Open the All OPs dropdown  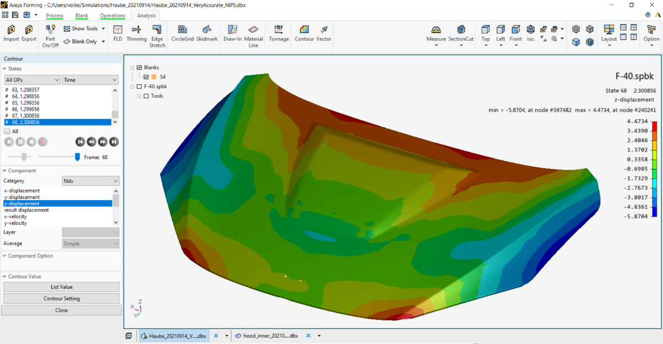(x=31, y=80)
